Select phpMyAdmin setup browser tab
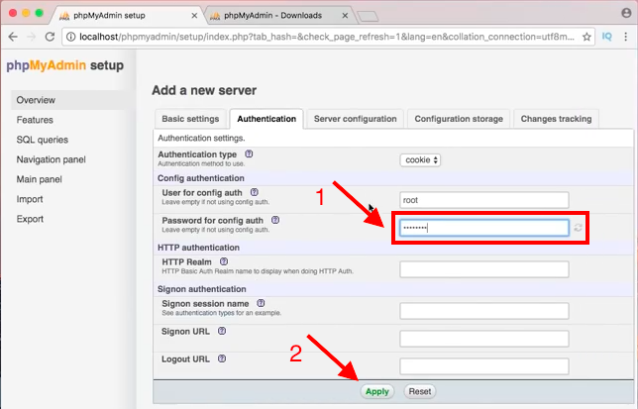Screen dimensions: 638x409 coord(126,16)
